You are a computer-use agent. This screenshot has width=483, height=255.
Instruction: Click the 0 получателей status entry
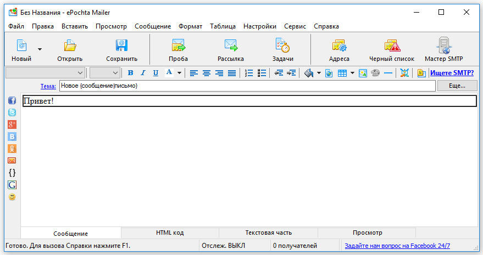tap(295, 246)
